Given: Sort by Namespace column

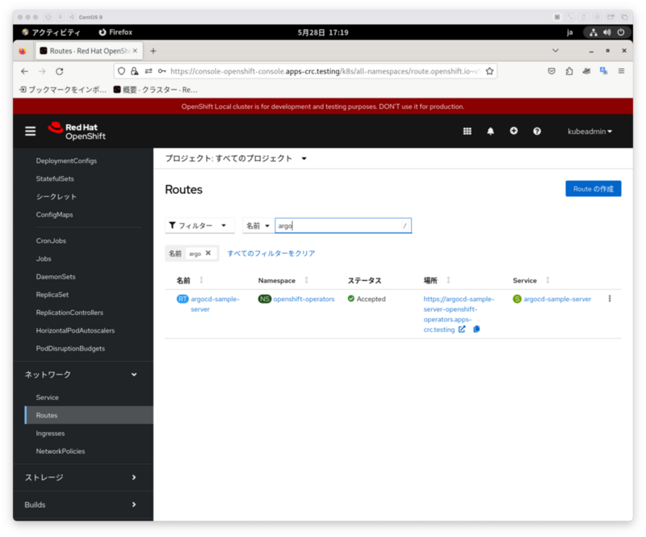Looking at the screenshot, I should point(283,280).
